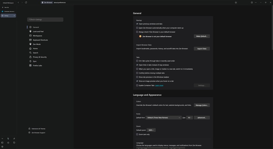Image resolution: width=273 pixels, height=149 pixels.
Task: Toggle the sidebar panel icon at bottom left
Action: 2,143
